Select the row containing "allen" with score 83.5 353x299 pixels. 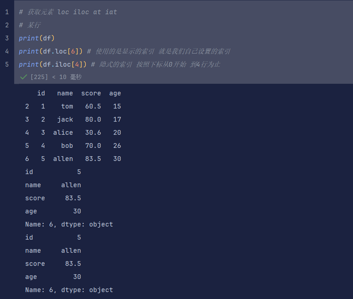73,158
